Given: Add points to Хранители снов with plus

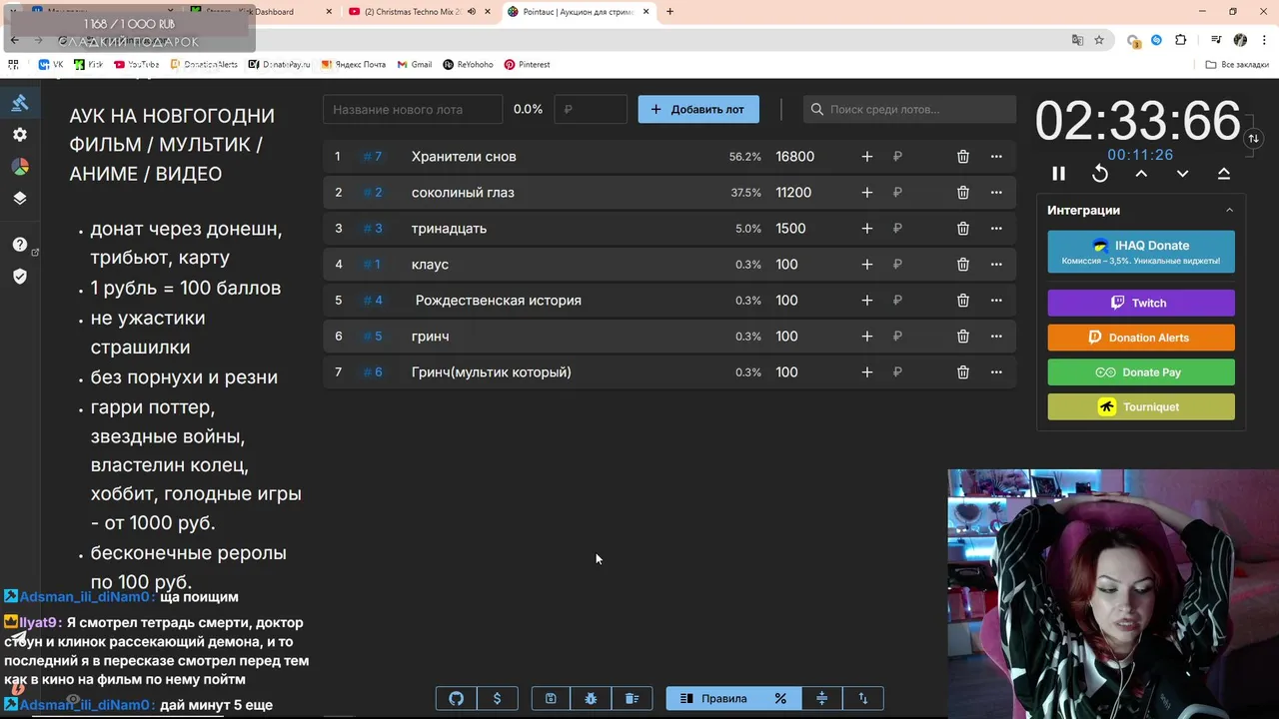Looking at the screenshot, I should (867, 157).
